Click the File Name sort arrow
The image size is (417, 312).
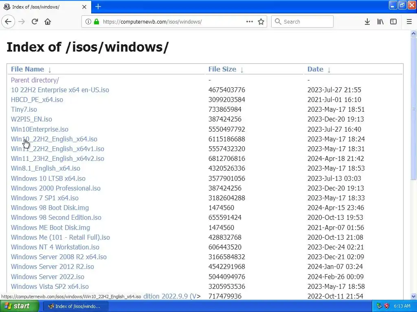50,70
